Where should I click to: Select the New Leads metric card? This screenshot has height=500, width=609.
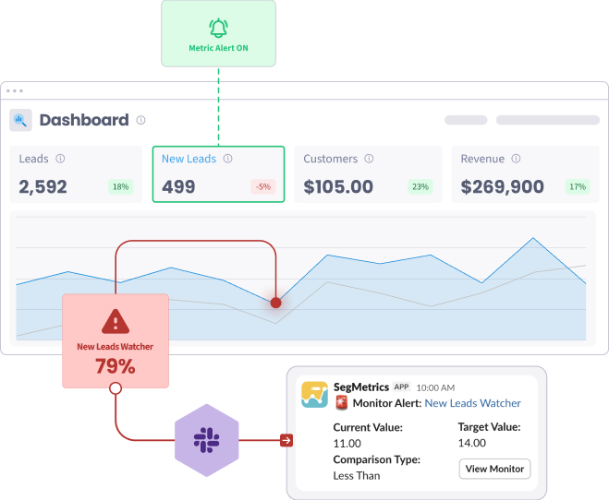218,174
